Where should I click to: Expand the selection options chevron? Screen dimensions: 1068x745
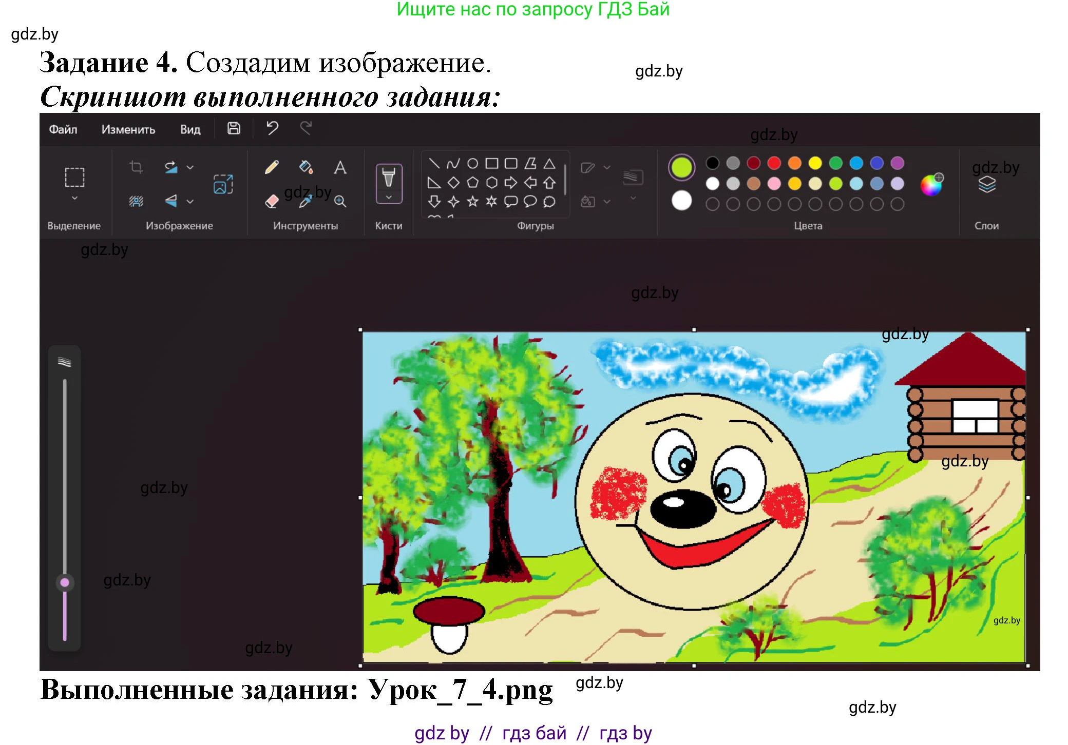click(x=74, y=198)
